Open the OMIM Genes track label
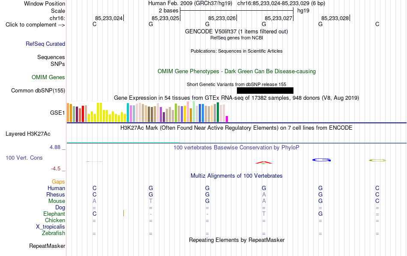 pyautogui.click(x=48, y=77)
